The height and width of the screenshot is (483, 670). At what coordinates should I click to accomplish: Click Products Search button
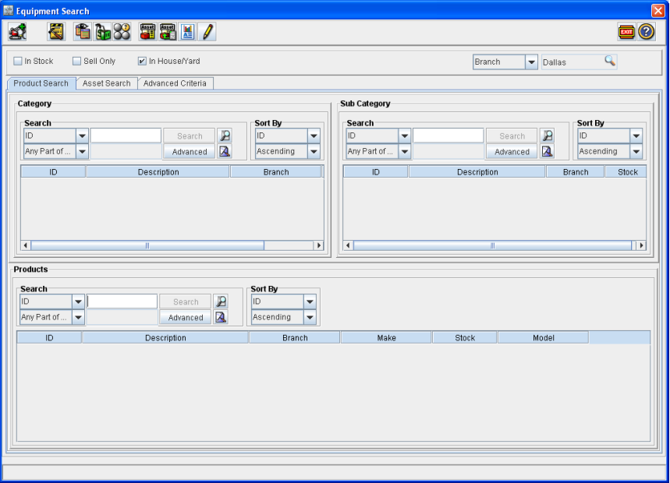coord(186,301)
